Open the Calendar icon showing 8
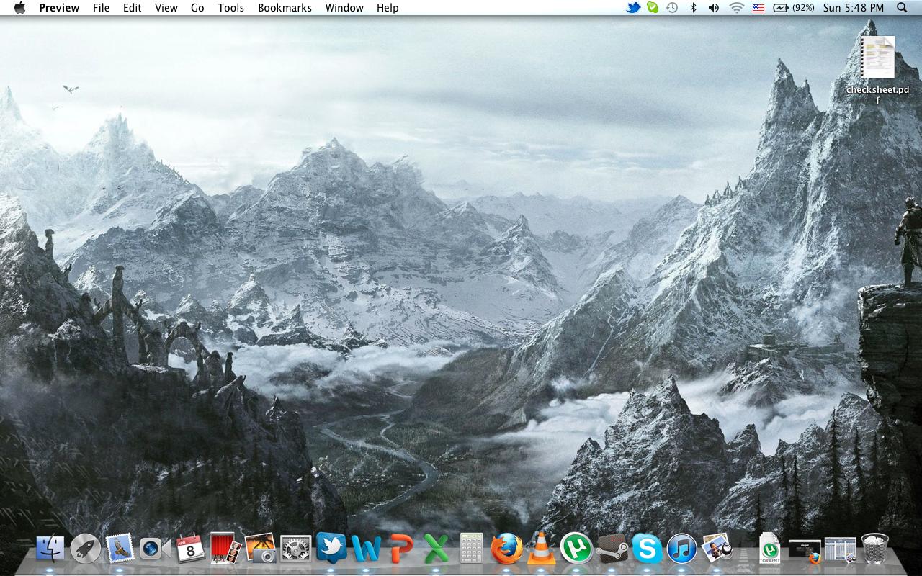This screenshot has width=922, height=576. click(190, 549)
